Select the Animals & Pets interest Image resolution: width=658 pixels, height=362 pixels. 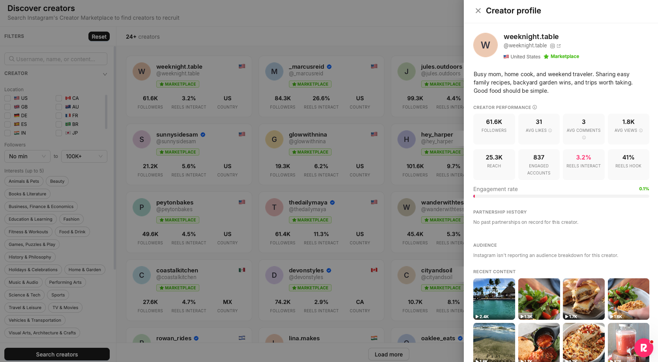coord(24,181)
